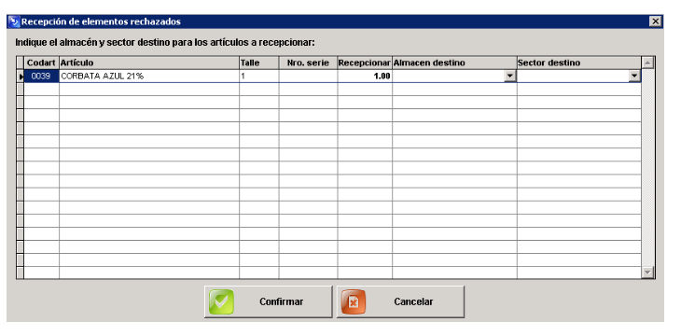
Task: Click the green checkmark icon on Confirmar
Action: pos(221,301)
